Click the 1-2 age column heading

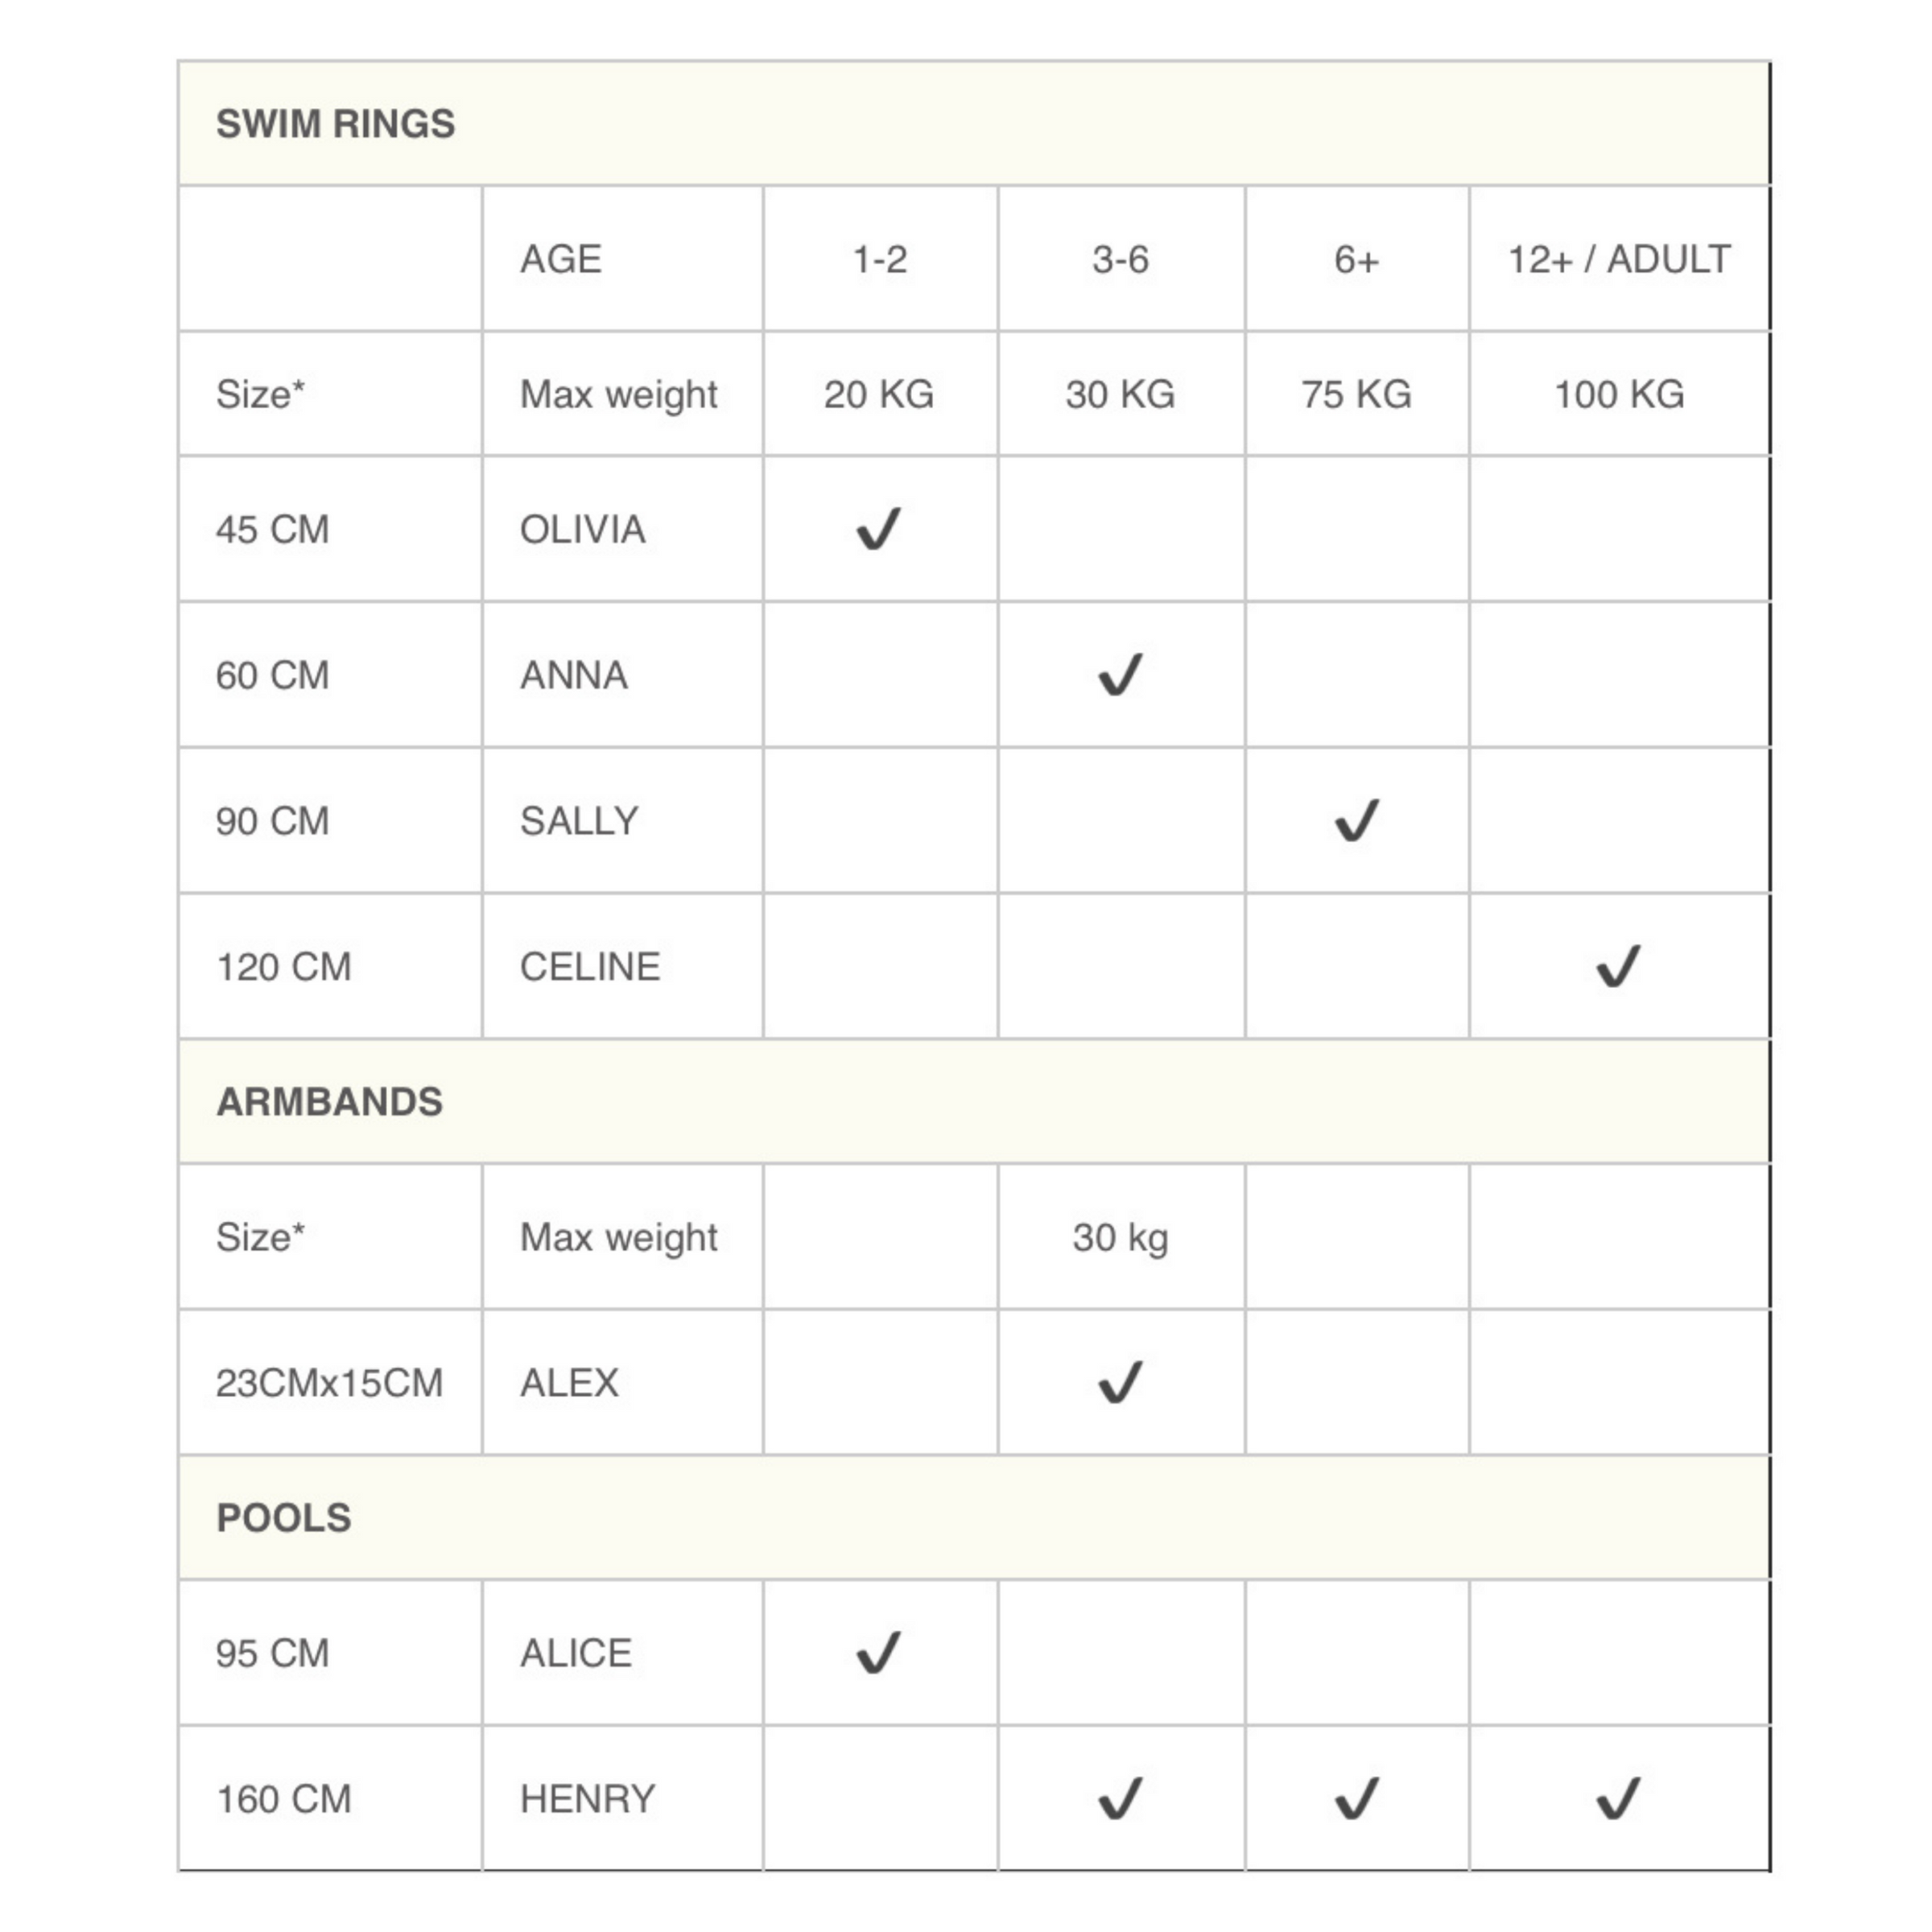pos(880,260)
